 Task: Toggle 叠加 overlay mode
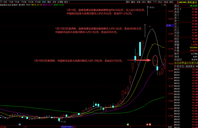[133, 2]
